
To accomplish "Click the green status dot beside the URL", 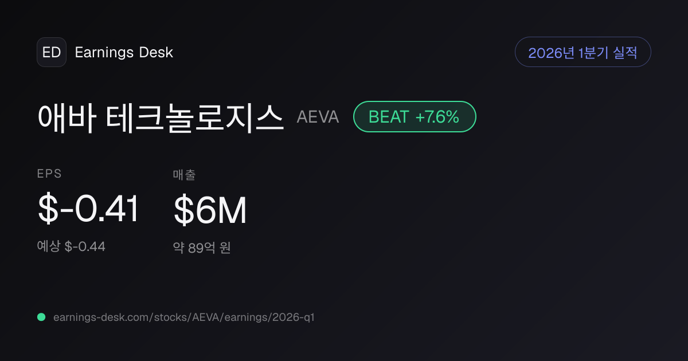I will pos(41,317).
